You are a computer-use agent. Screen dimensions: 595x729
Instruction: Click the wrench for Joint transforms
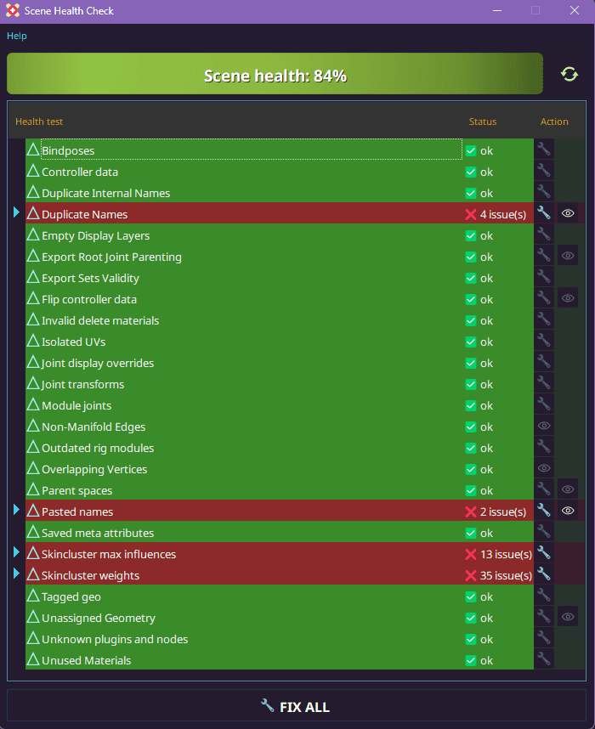pos(544,383)
